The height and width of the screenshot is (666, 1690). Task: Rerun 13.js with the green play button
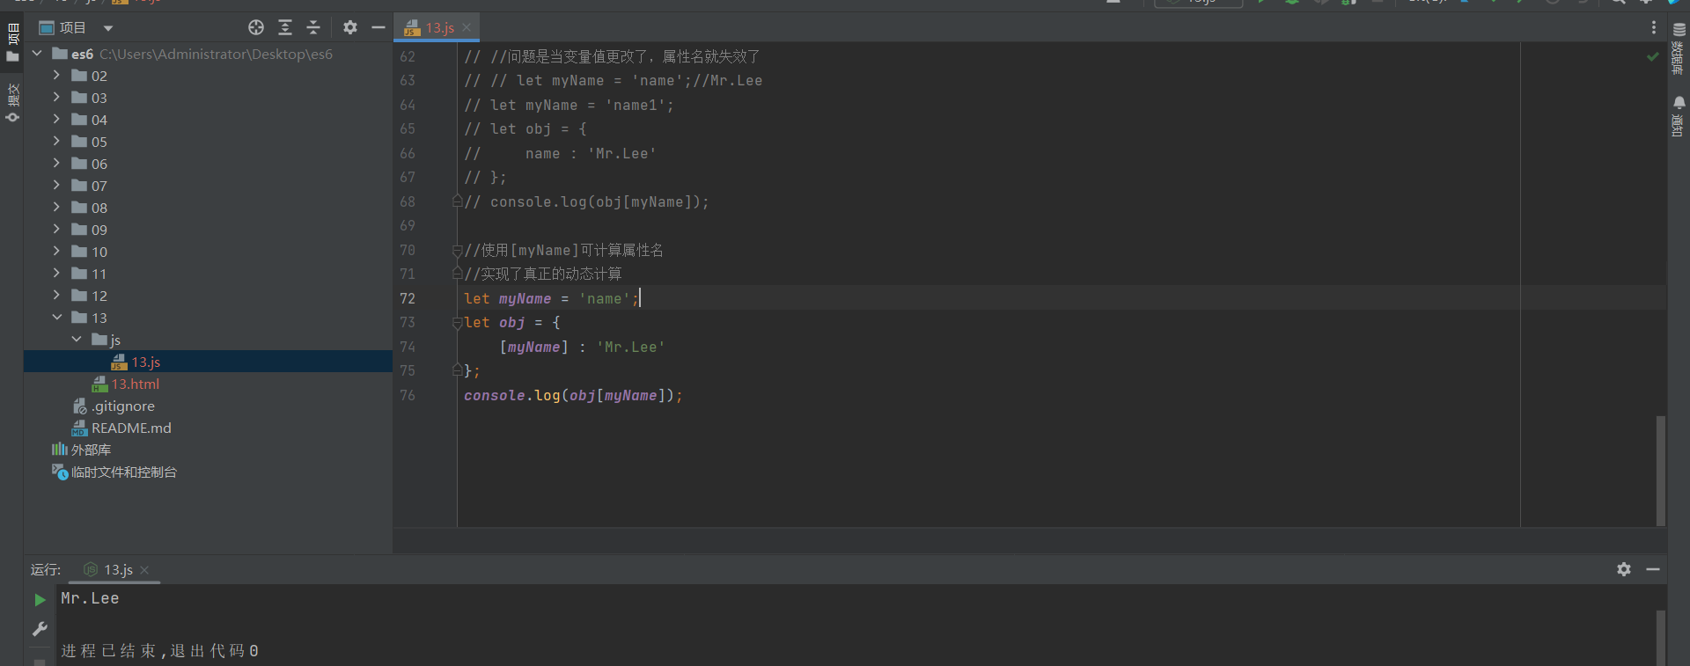click(40, 599)
